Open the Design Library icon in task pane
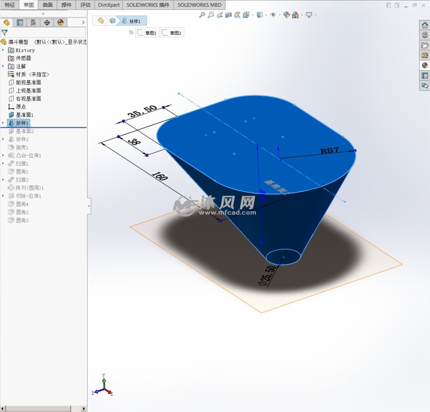Image resolution: width=430 pixels, height=412 pixels. click(x=425, y=35)
